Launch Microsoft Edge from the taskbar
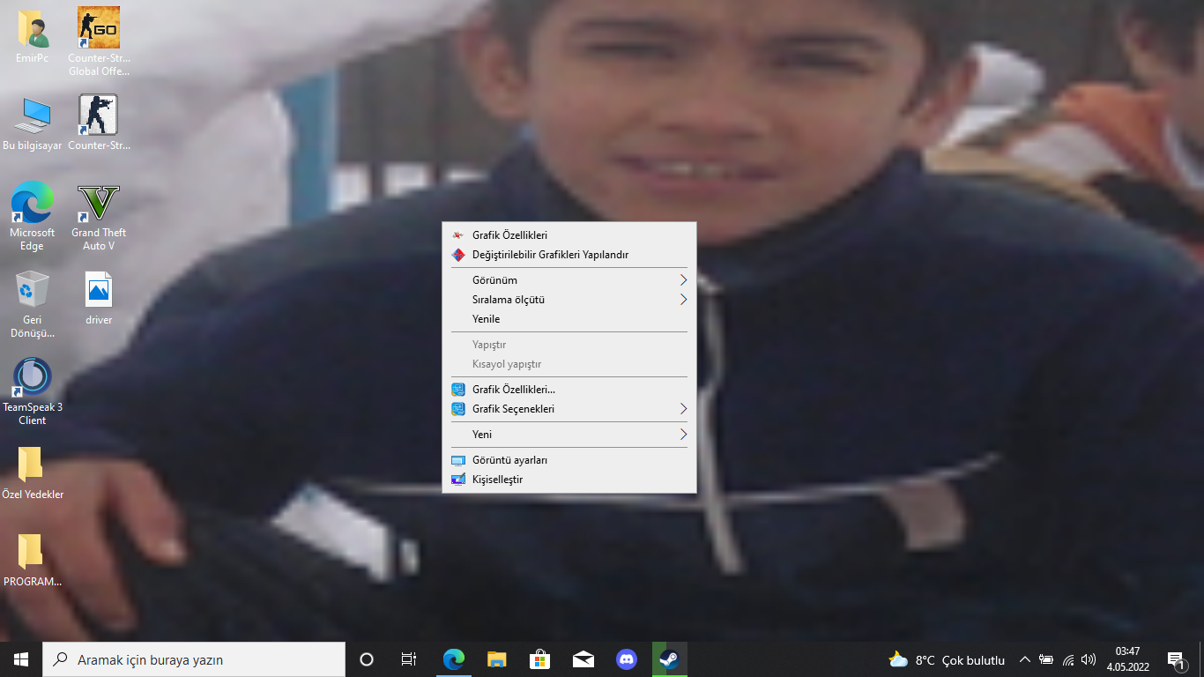Viewport: 1204px width, 677px height. point(454,659)
